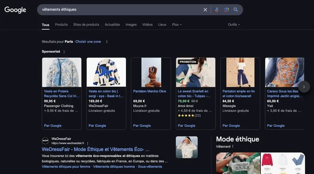The height and width of the screenshot is (174, 314).
Task: Click the red sweater collage image in panel
Action: [x=283, y=163]
